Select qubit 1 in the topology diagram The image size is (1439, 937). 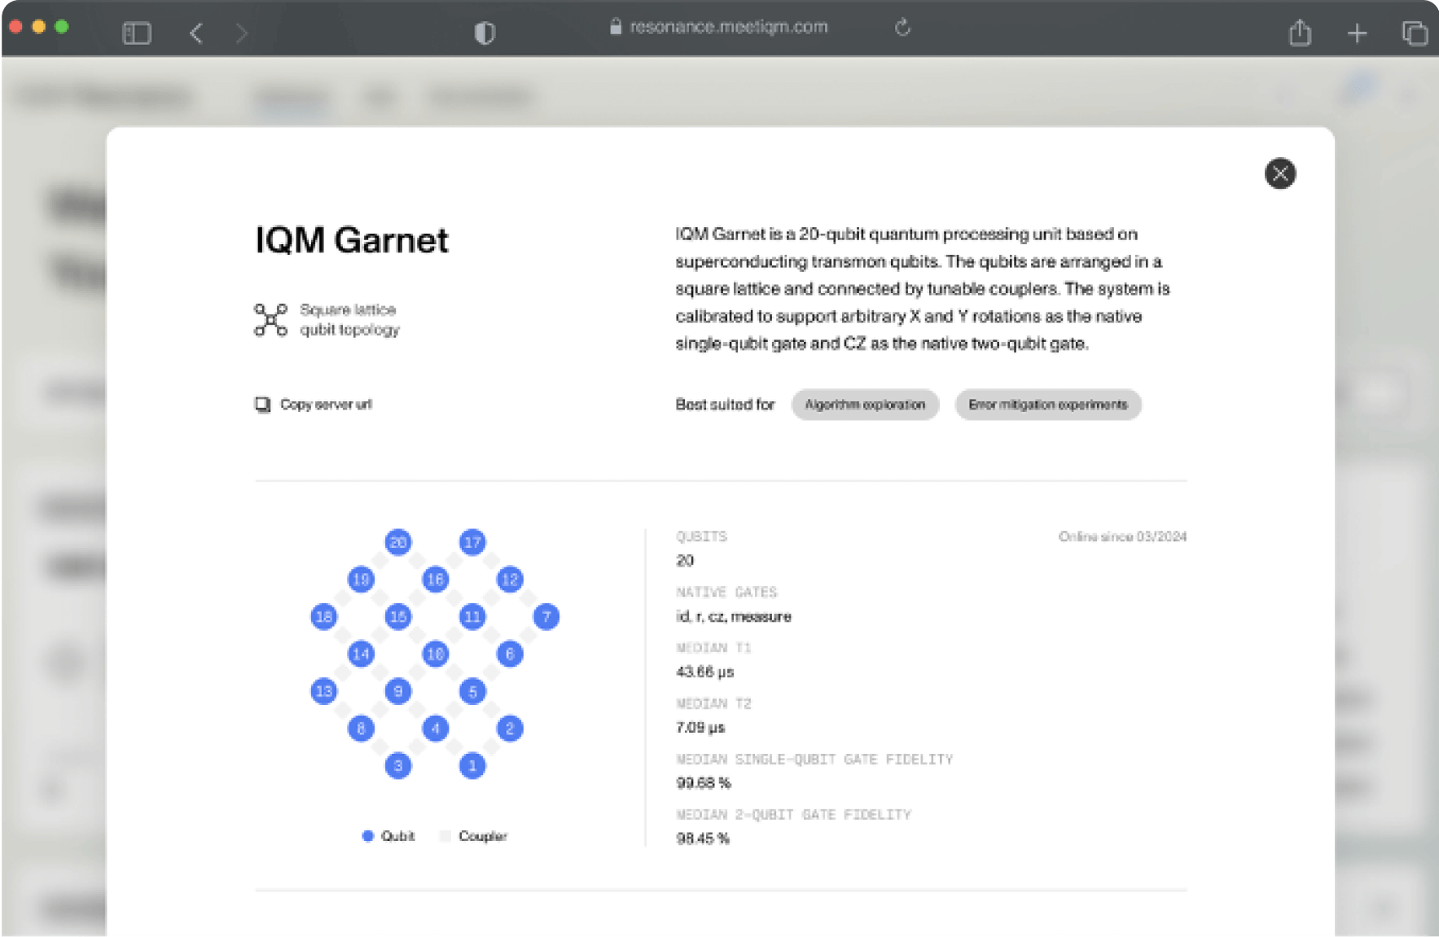tap(472, 765)
